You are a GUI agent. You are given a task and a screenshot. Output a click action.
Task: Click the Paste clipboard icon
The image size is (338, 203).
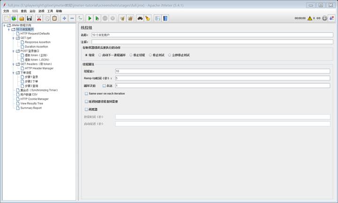[55, 18]
